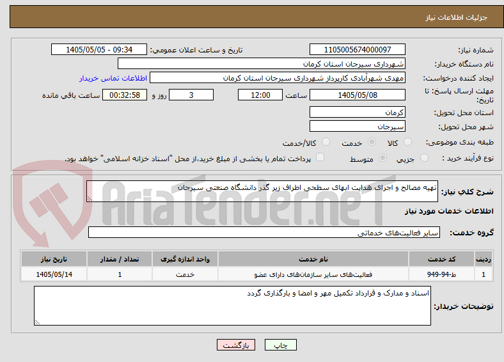Click the واحد اندازه گیری column header
The height and width of the screenshot is (362, 504).
[185, 259]
